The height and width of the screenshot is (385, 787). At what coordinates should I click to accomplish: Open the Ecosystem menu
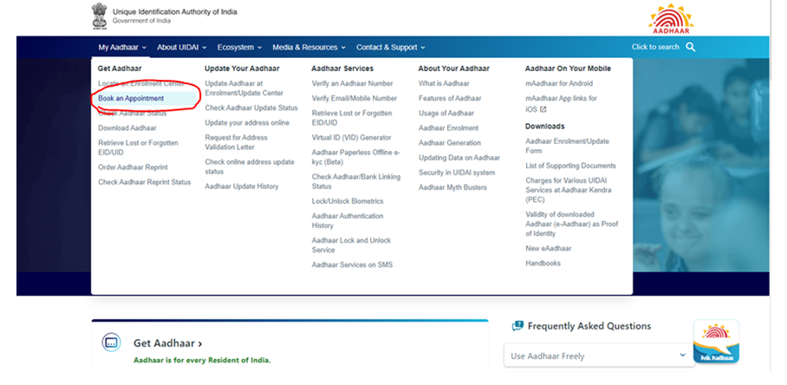(x=239, y=47)
